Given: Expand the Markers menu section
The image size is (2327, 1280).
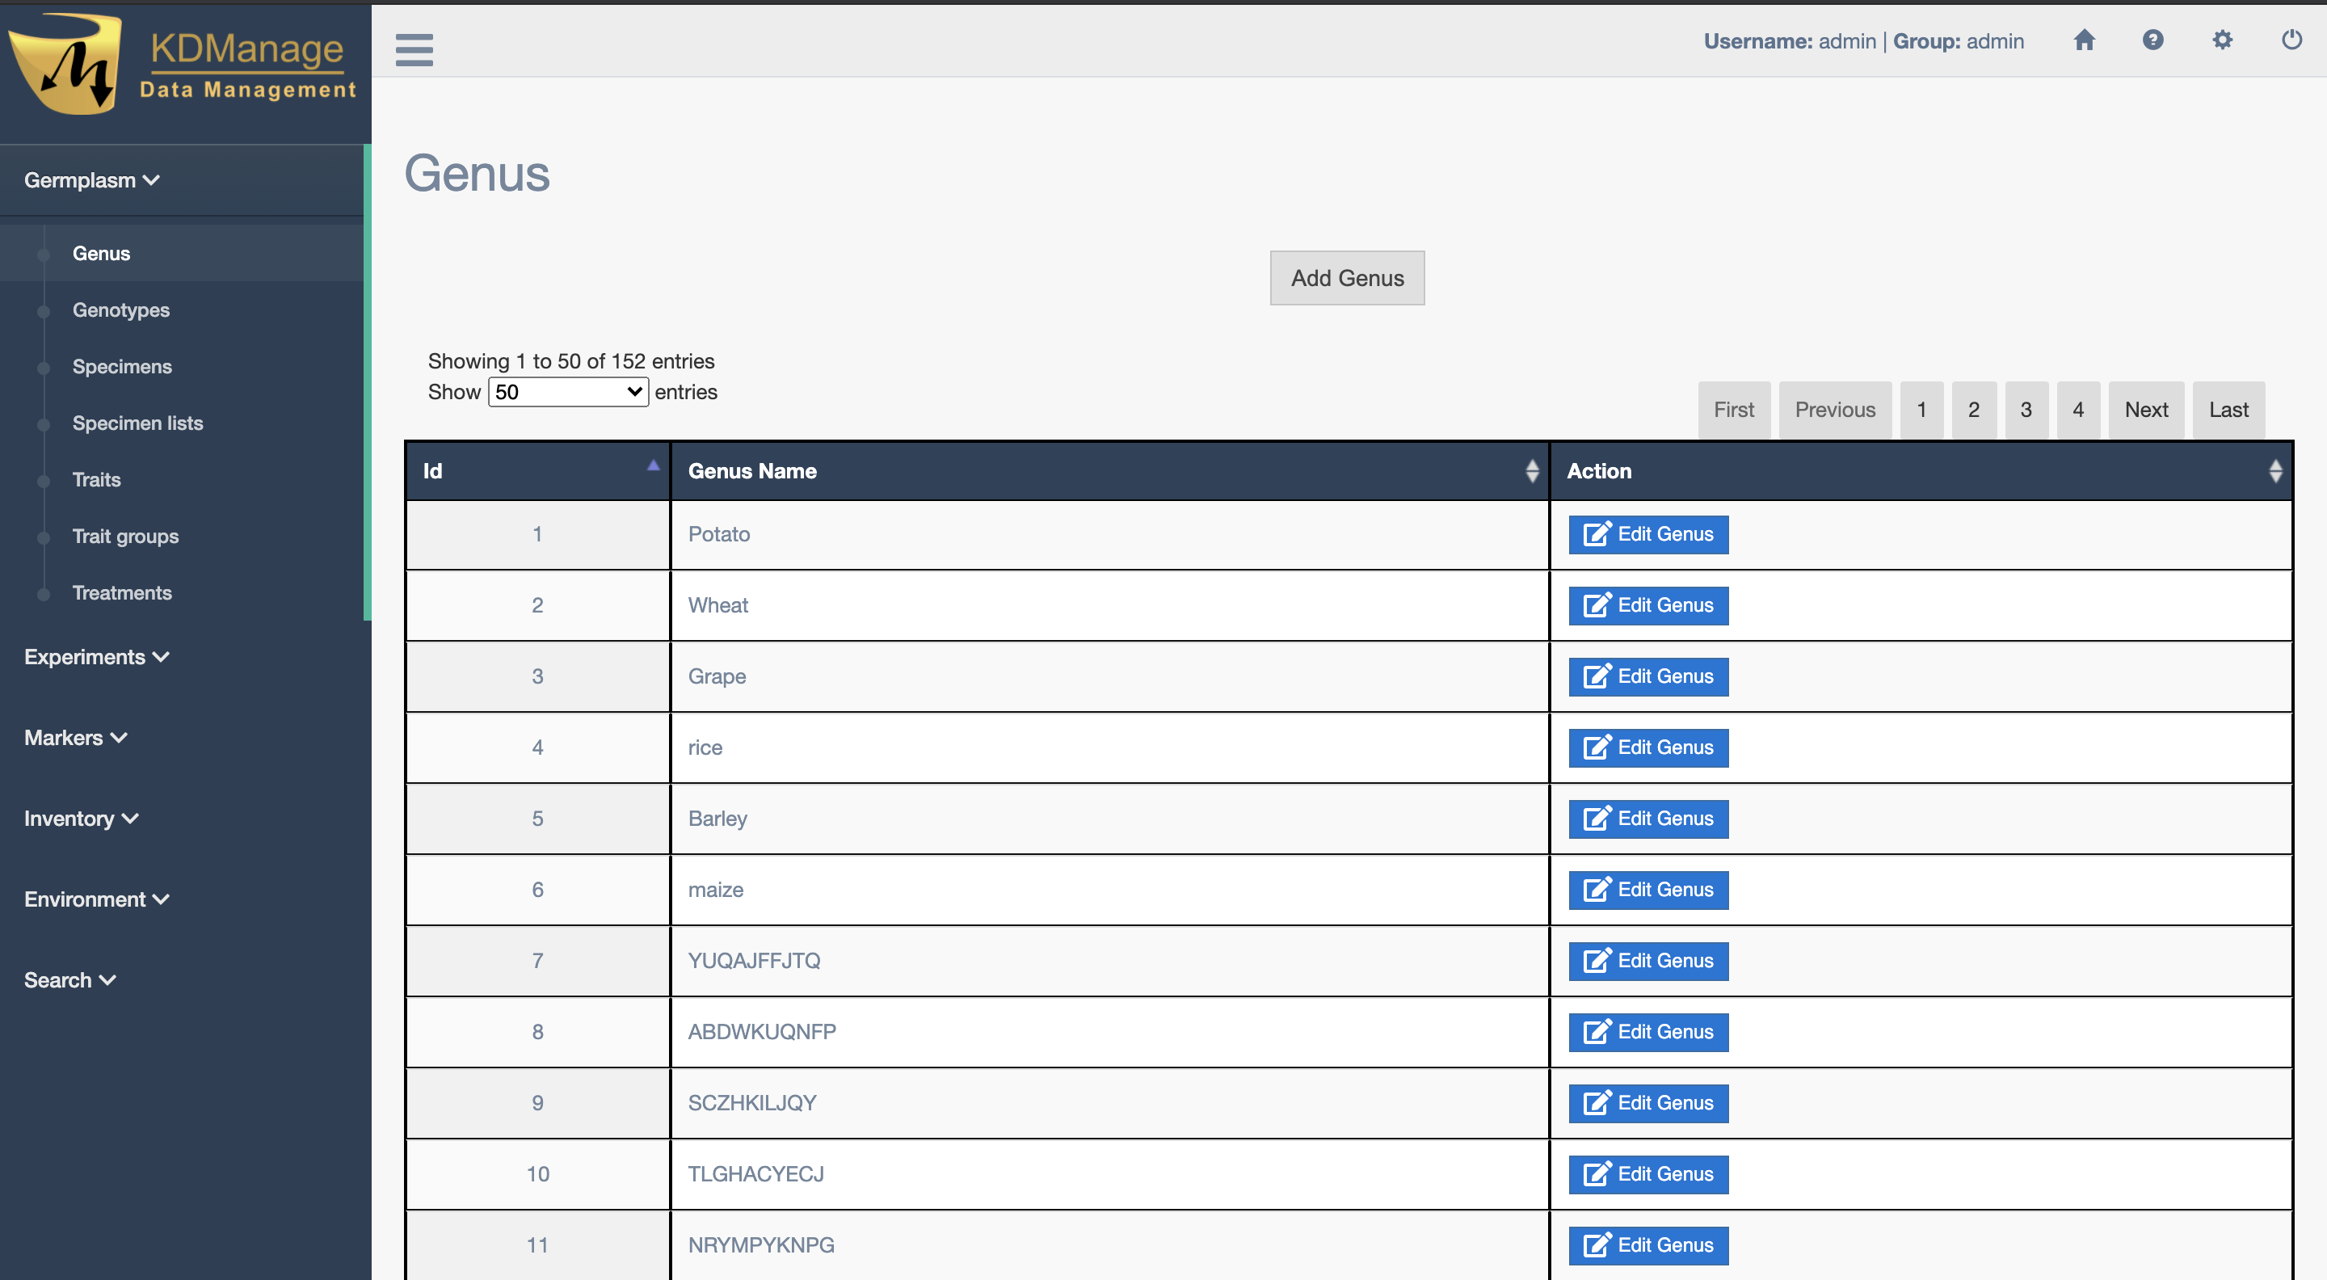Looking at the screenshot, I should [75, 737].
